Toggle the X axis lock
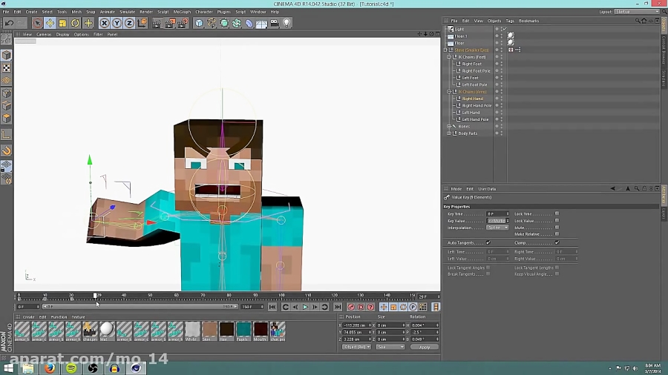668x375 pixels. pyautogui.click(x=105, y=23)
